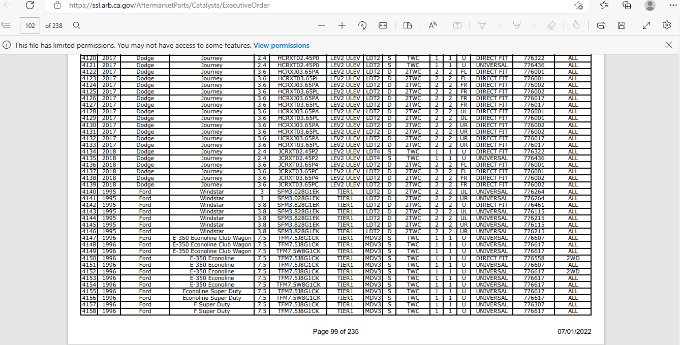Open the page view options
Image resolution: width=680 pixels, height=345 pixels.
tap(408, 25)
